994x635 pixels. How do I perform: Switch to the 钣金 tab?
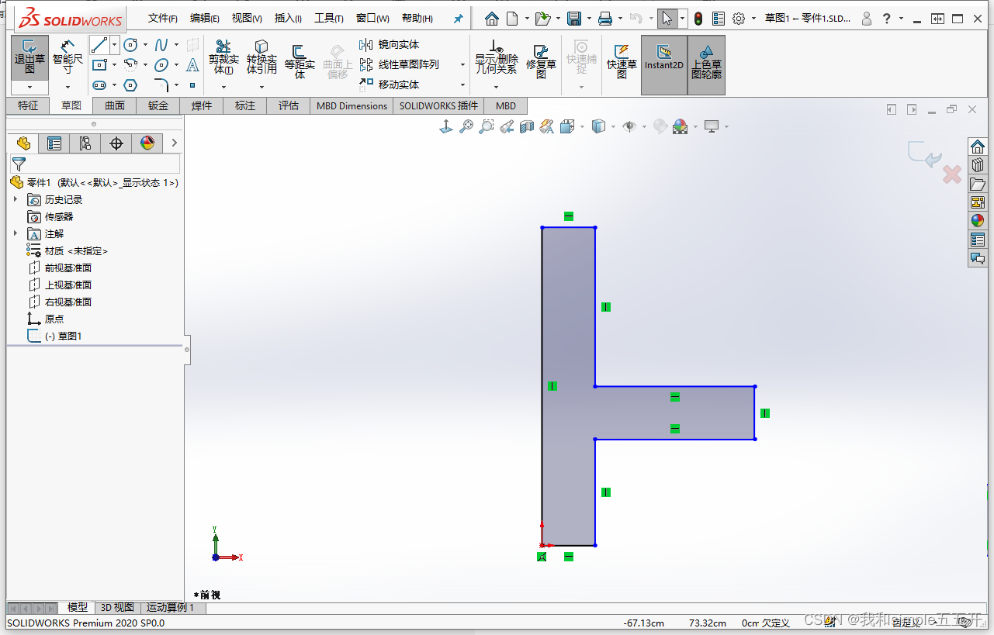coord(158,105)
